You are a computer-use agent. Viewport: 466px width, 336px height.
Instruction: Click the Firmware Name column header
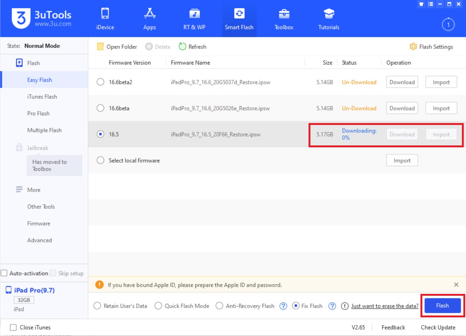point(190,63)
